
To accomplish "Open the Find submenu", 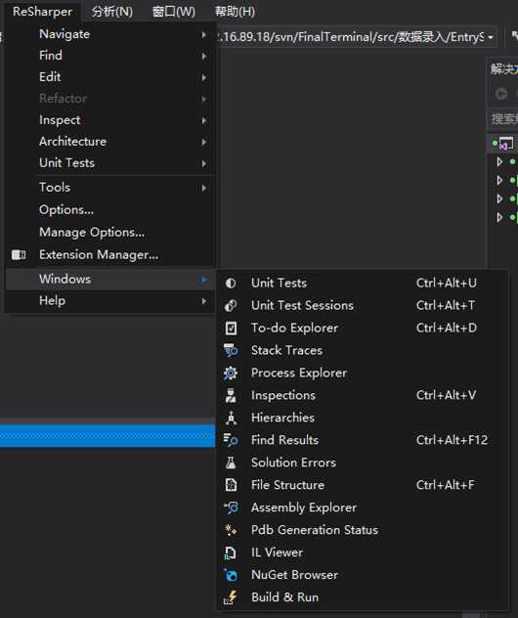I will coord(109,56).
